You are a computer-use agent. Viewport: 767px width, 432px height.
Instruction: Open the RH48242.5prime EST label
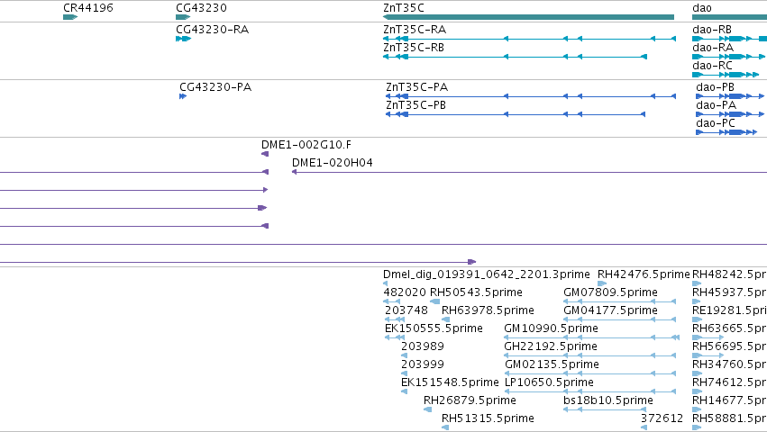[729, 274]
